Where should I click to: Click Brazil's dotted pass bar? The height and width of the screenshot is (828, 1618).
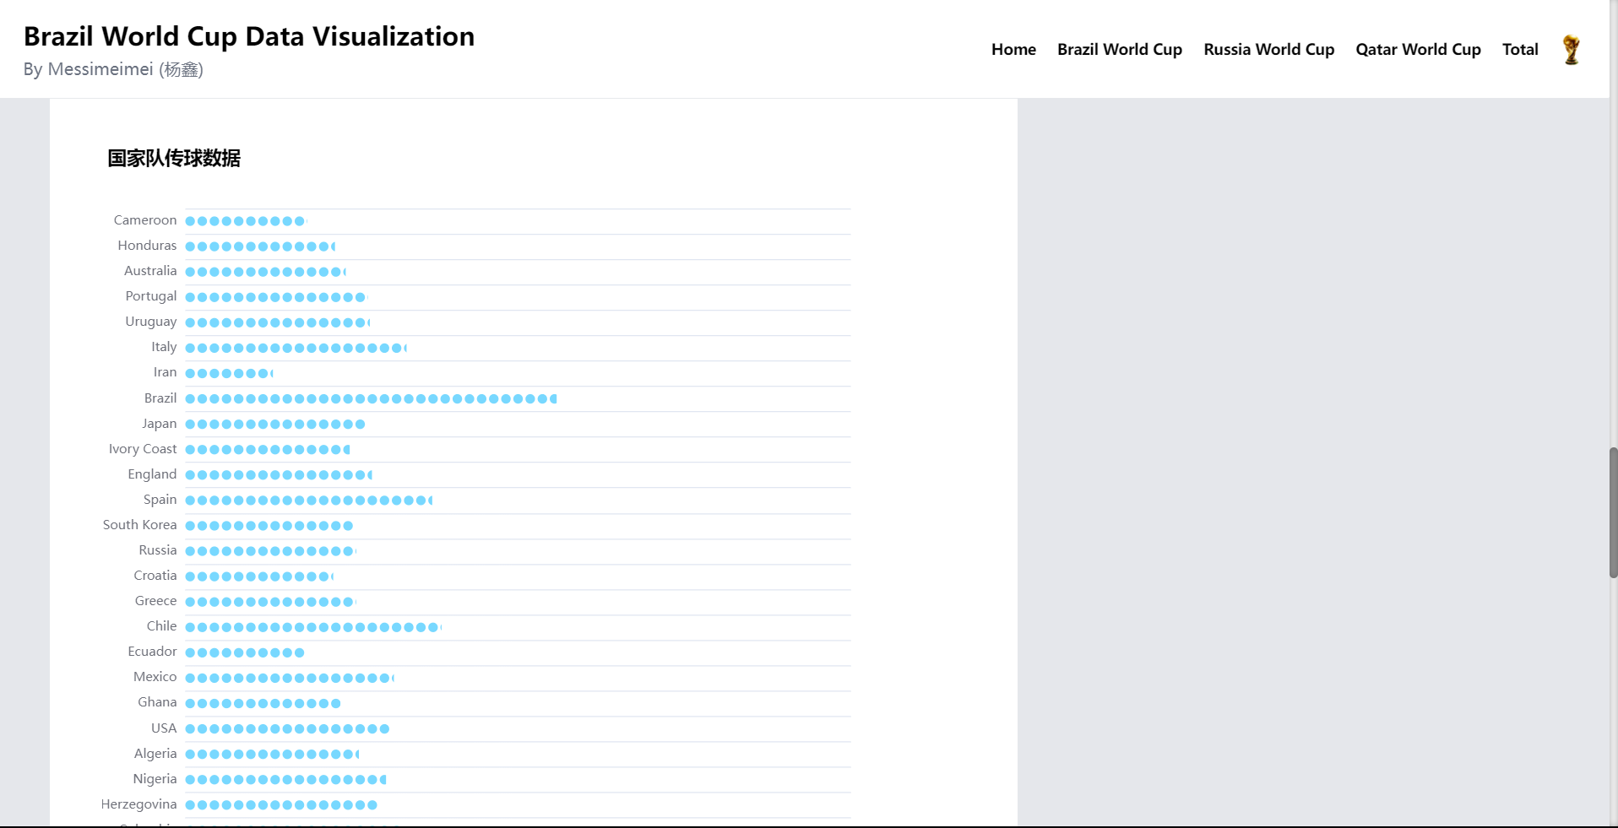click(x=371, y=398)
